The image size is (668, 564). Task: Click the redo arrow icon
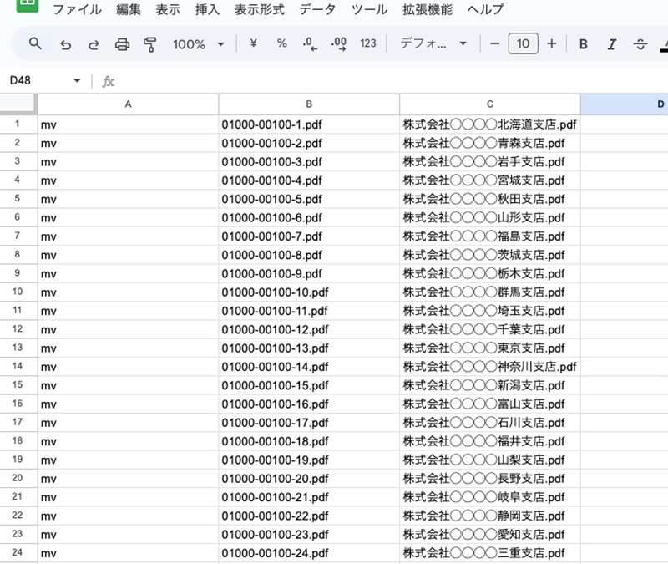[94, 43]
